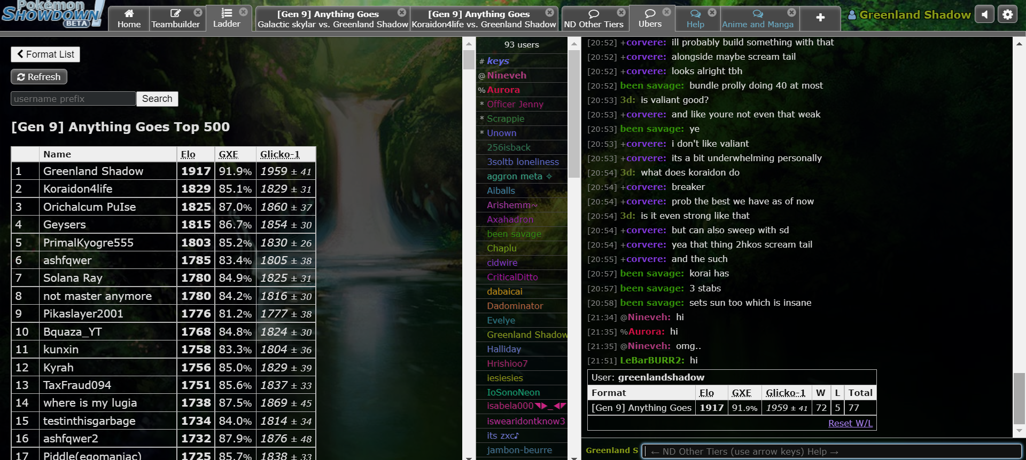
Task: Click the Pokémon Showdown logo
Action: (x=52, y=15)
